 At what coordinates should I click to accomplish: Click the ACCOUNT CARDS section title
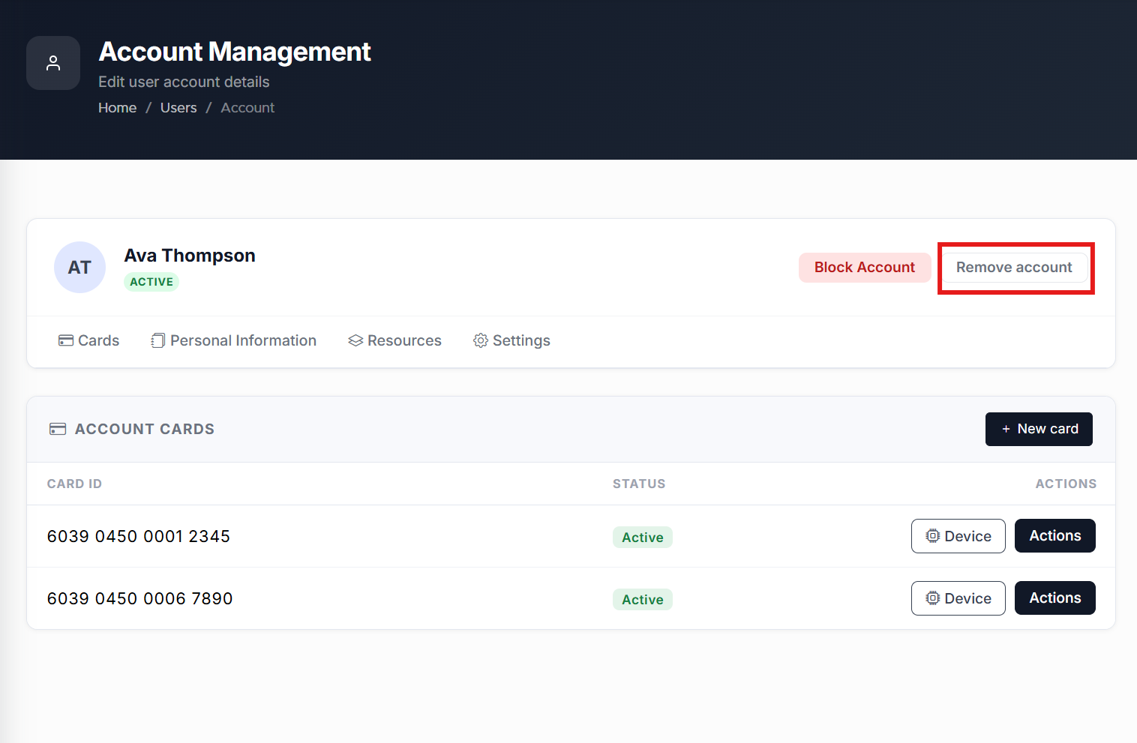(145, 430)
